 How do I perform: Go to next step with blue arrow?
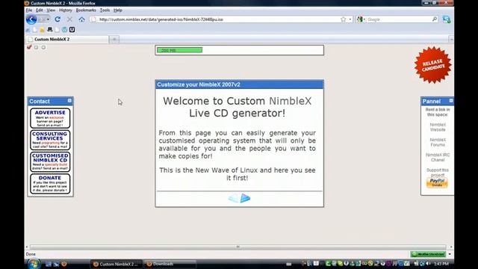(x=245, y=198)
